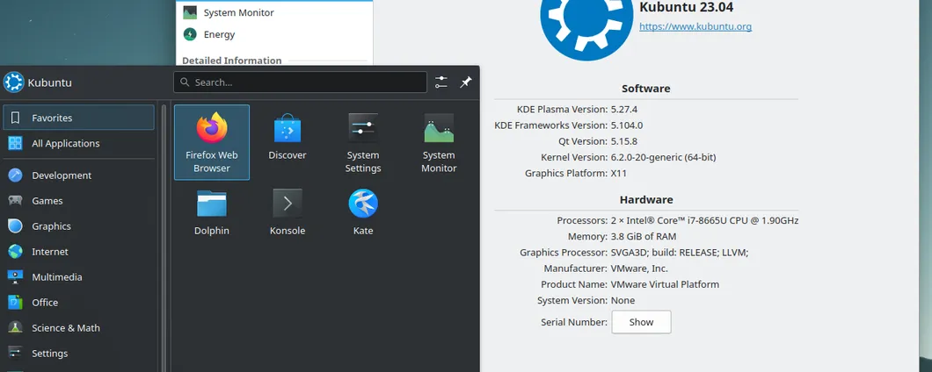Click the Kubuntu 23.04 heading
Screen dimensions: 932x372
coord(687,8)
